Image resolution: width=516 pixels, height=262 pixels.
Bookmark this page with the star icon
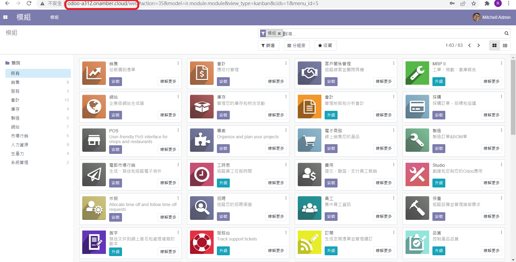tap(474, 3)
